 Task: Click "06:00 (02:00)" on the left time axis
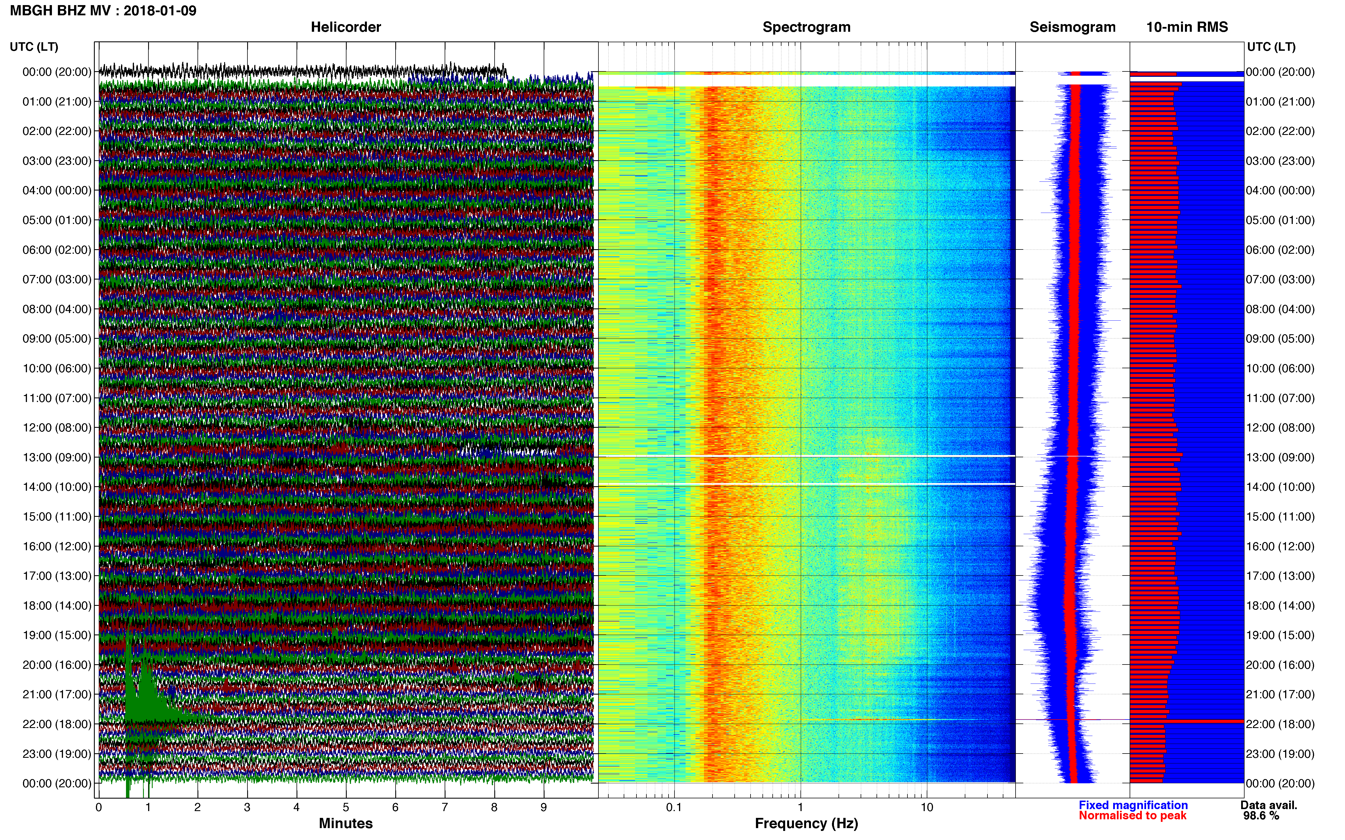coord(57,250)
